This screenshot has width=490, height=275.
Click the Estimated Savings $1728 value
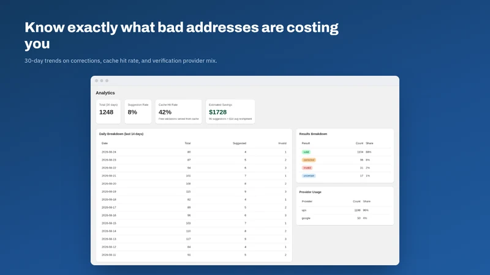pyautogui.click(x=218, y=112)
